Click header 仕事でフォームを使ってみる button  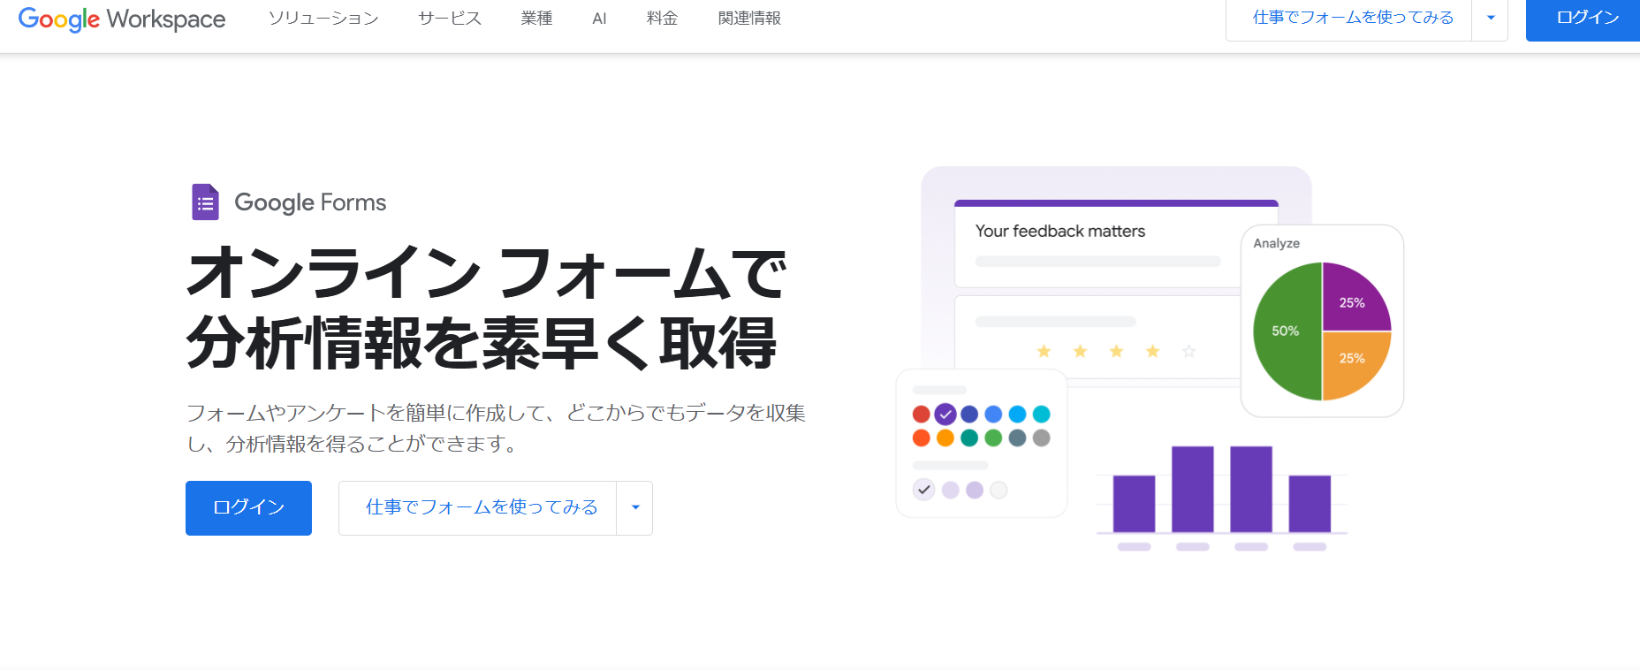[1349, 19]
